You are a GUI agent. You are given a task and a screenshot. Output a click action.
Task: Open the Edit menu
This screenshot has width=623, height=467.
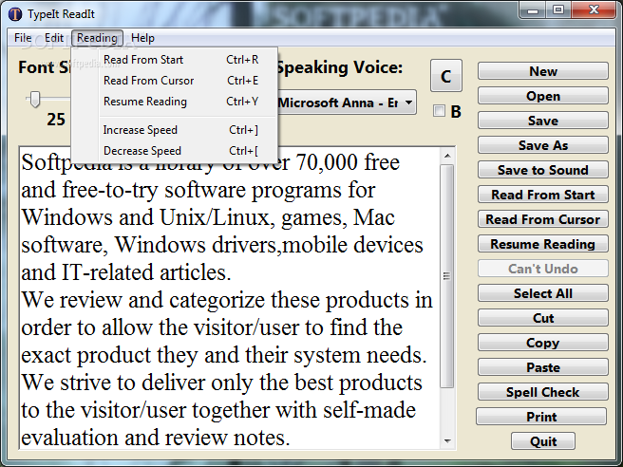pyautogui.click(x=54, y=38)
